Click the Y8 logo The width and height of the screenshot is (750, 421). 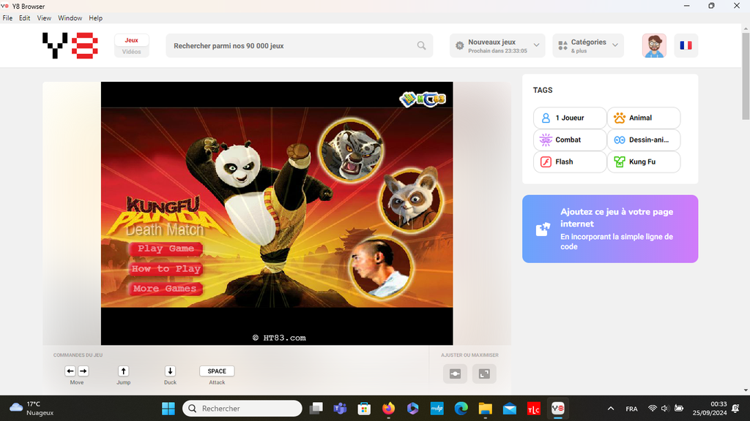pyautogui.click(x=70, y=45)
